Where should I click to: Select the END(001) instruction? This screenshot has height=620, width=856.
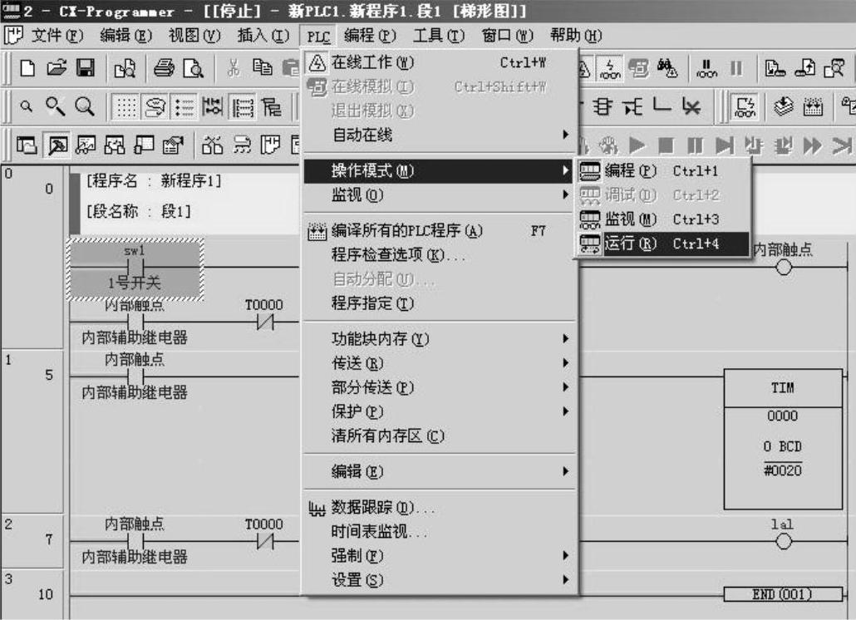pyautogui.click(x=783, y=594)
